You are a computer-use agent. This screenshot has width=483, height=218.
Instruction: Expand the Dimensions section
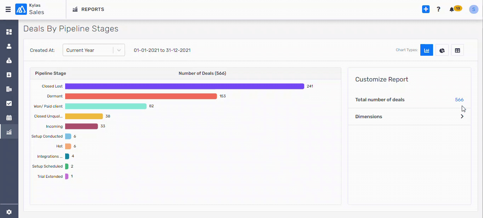click(409, 116)
